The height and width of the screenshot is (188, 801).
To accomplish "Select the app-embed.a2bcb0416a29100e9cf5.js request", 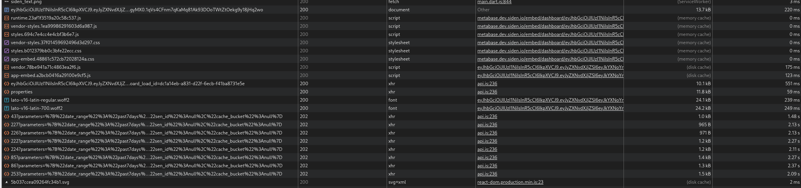I will click(x=400, y=75).
